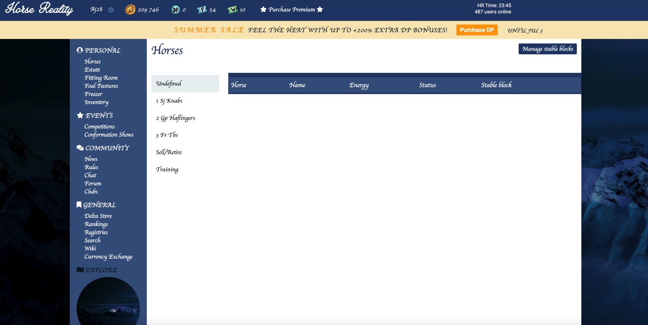Click the 487 users online text
This screenshot has width=648, height=325.
(493, 12)
